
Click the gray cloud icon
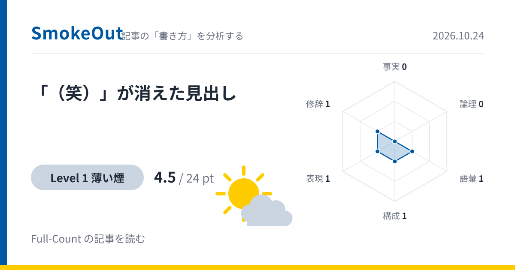coord(267,210)
